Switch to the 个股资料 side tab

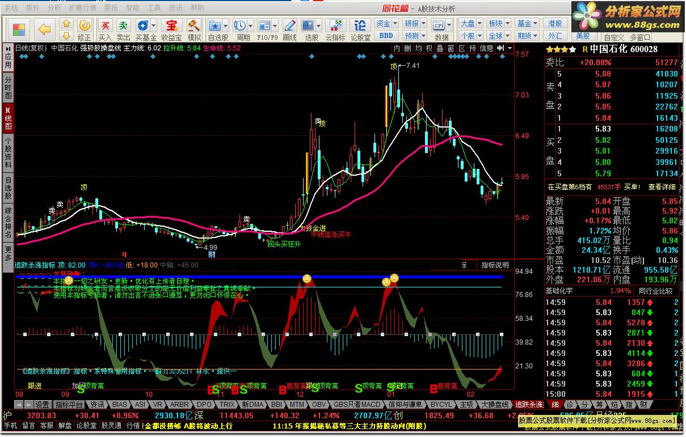coord(8,153)
